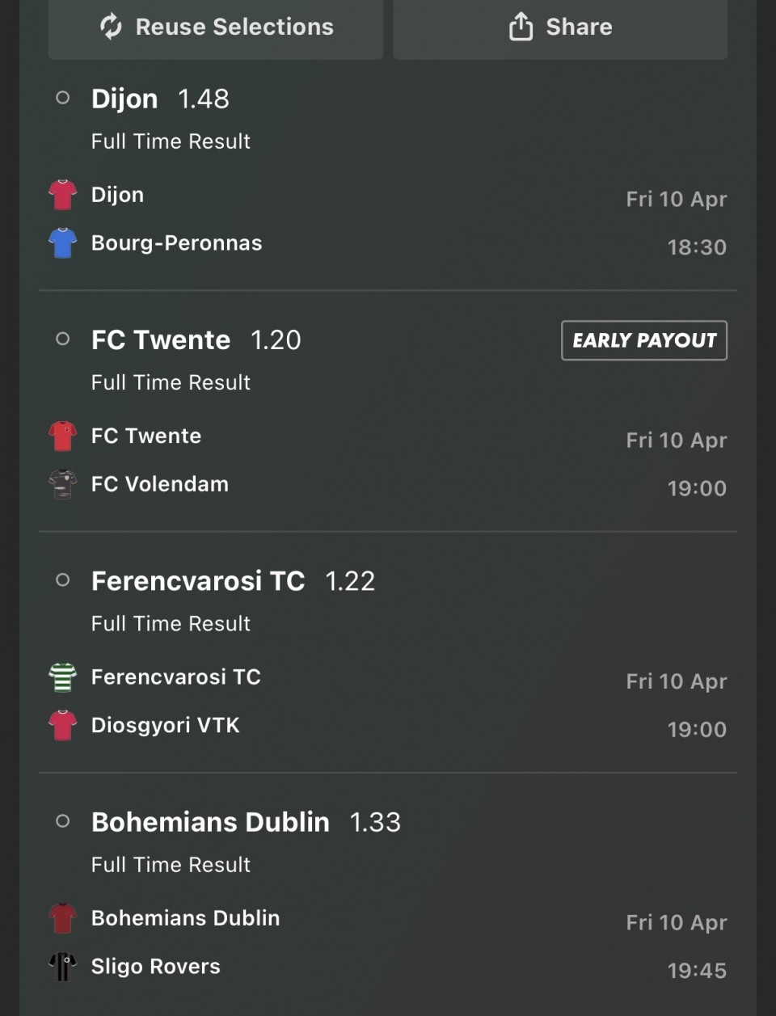The width and height of the screenshot is (776, 1016).
Task: Select the Bohemians Dublin 1.33 status circle
Action: pyautogui.click(x=62, y=821)
